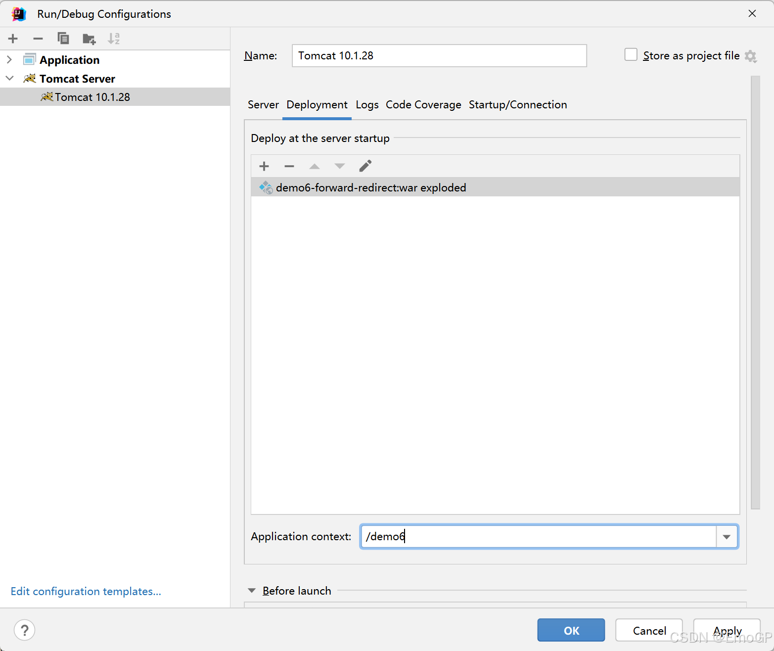Open the help question mark
The image size is (774, 651).
[25, 630]
